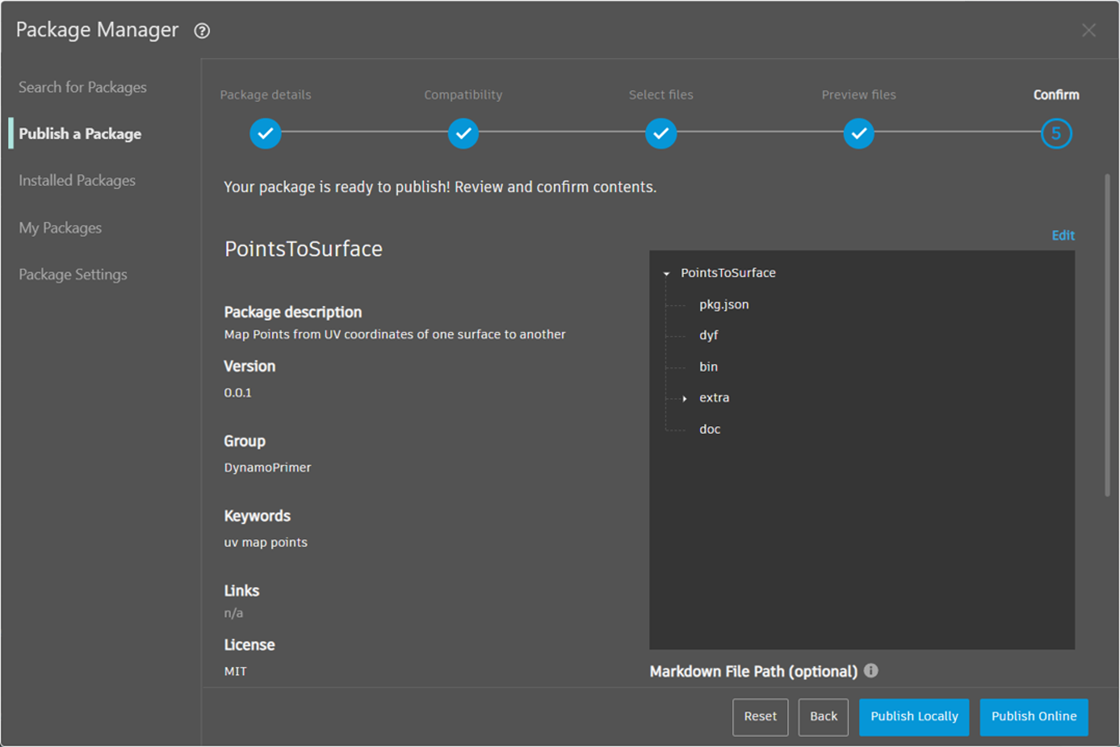The height and width of the screenshot is (747, 1120).
Task: Click the Select files step checkmark
Action: [x=660, y=134]
